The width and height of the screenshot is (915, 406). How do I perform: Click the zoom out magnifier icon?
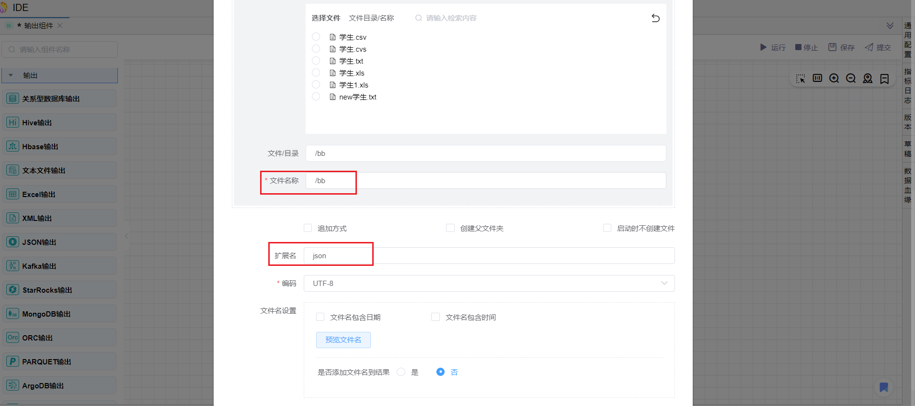[x=851, y=78]
